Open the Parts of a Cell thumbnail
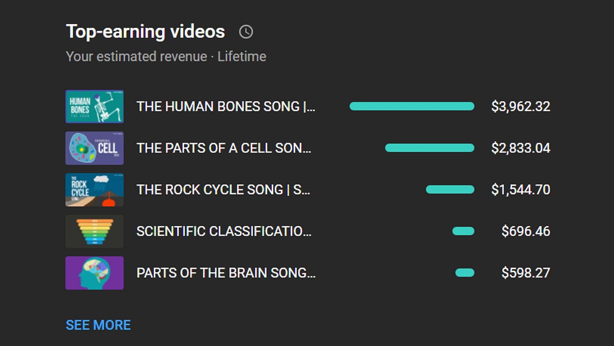The image size is (614, 346). coord(95,148)
